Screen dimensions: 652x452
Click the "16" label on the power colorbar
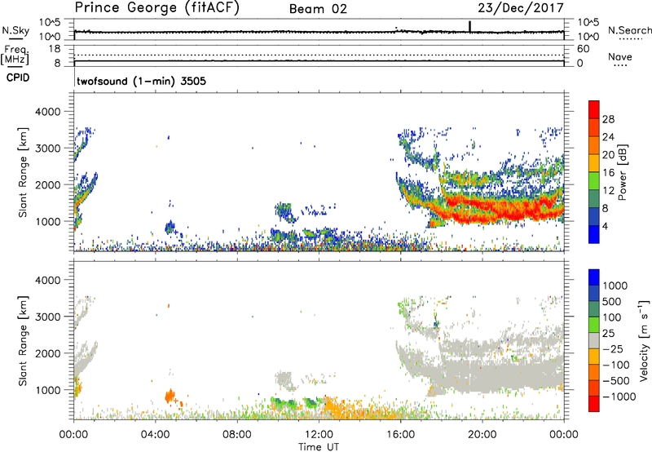pyautogui.click(x=608, y=173)
